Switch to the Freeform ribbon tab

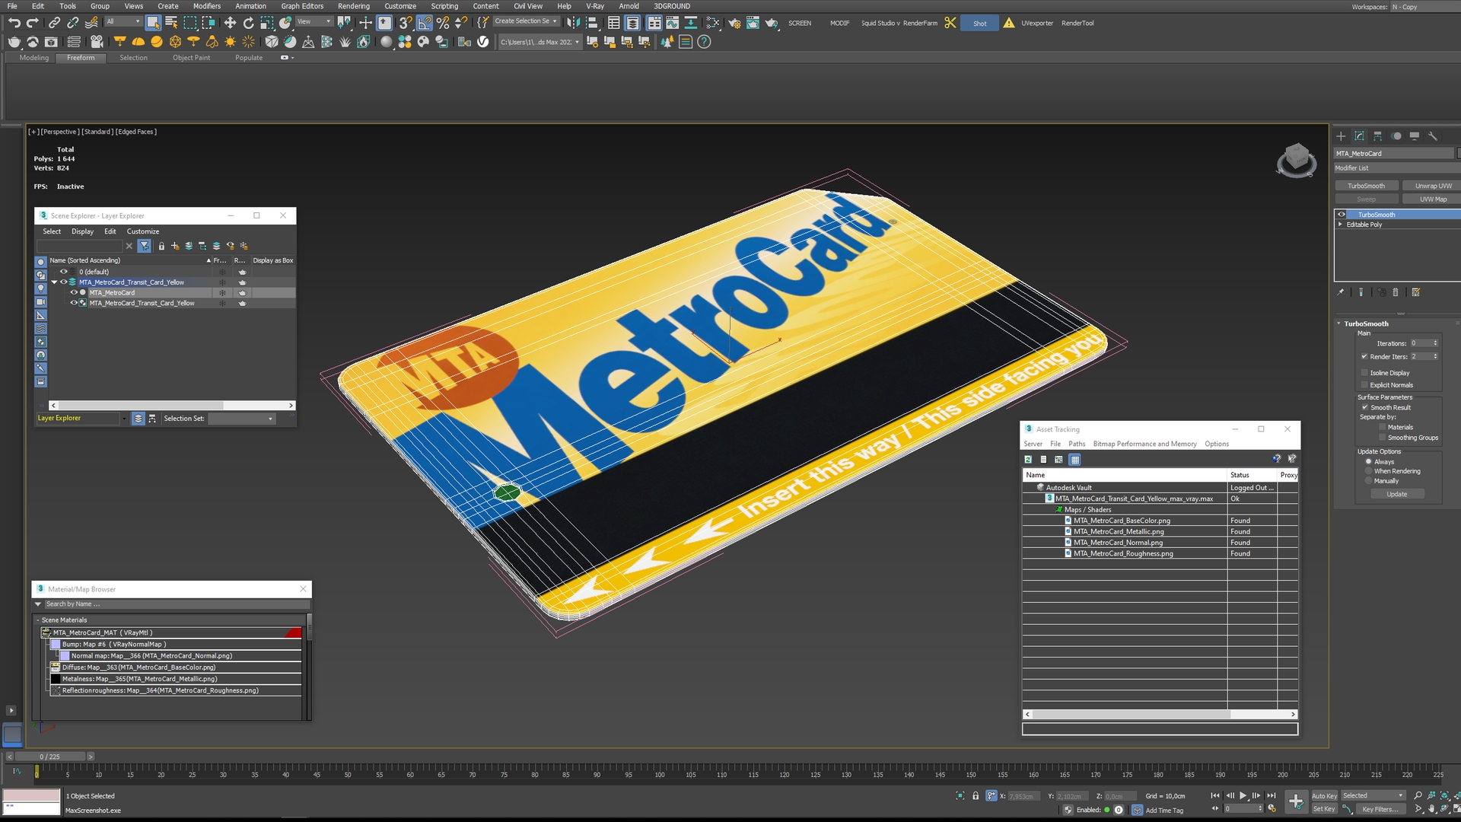pyautogui.click(x=81, y=58)
